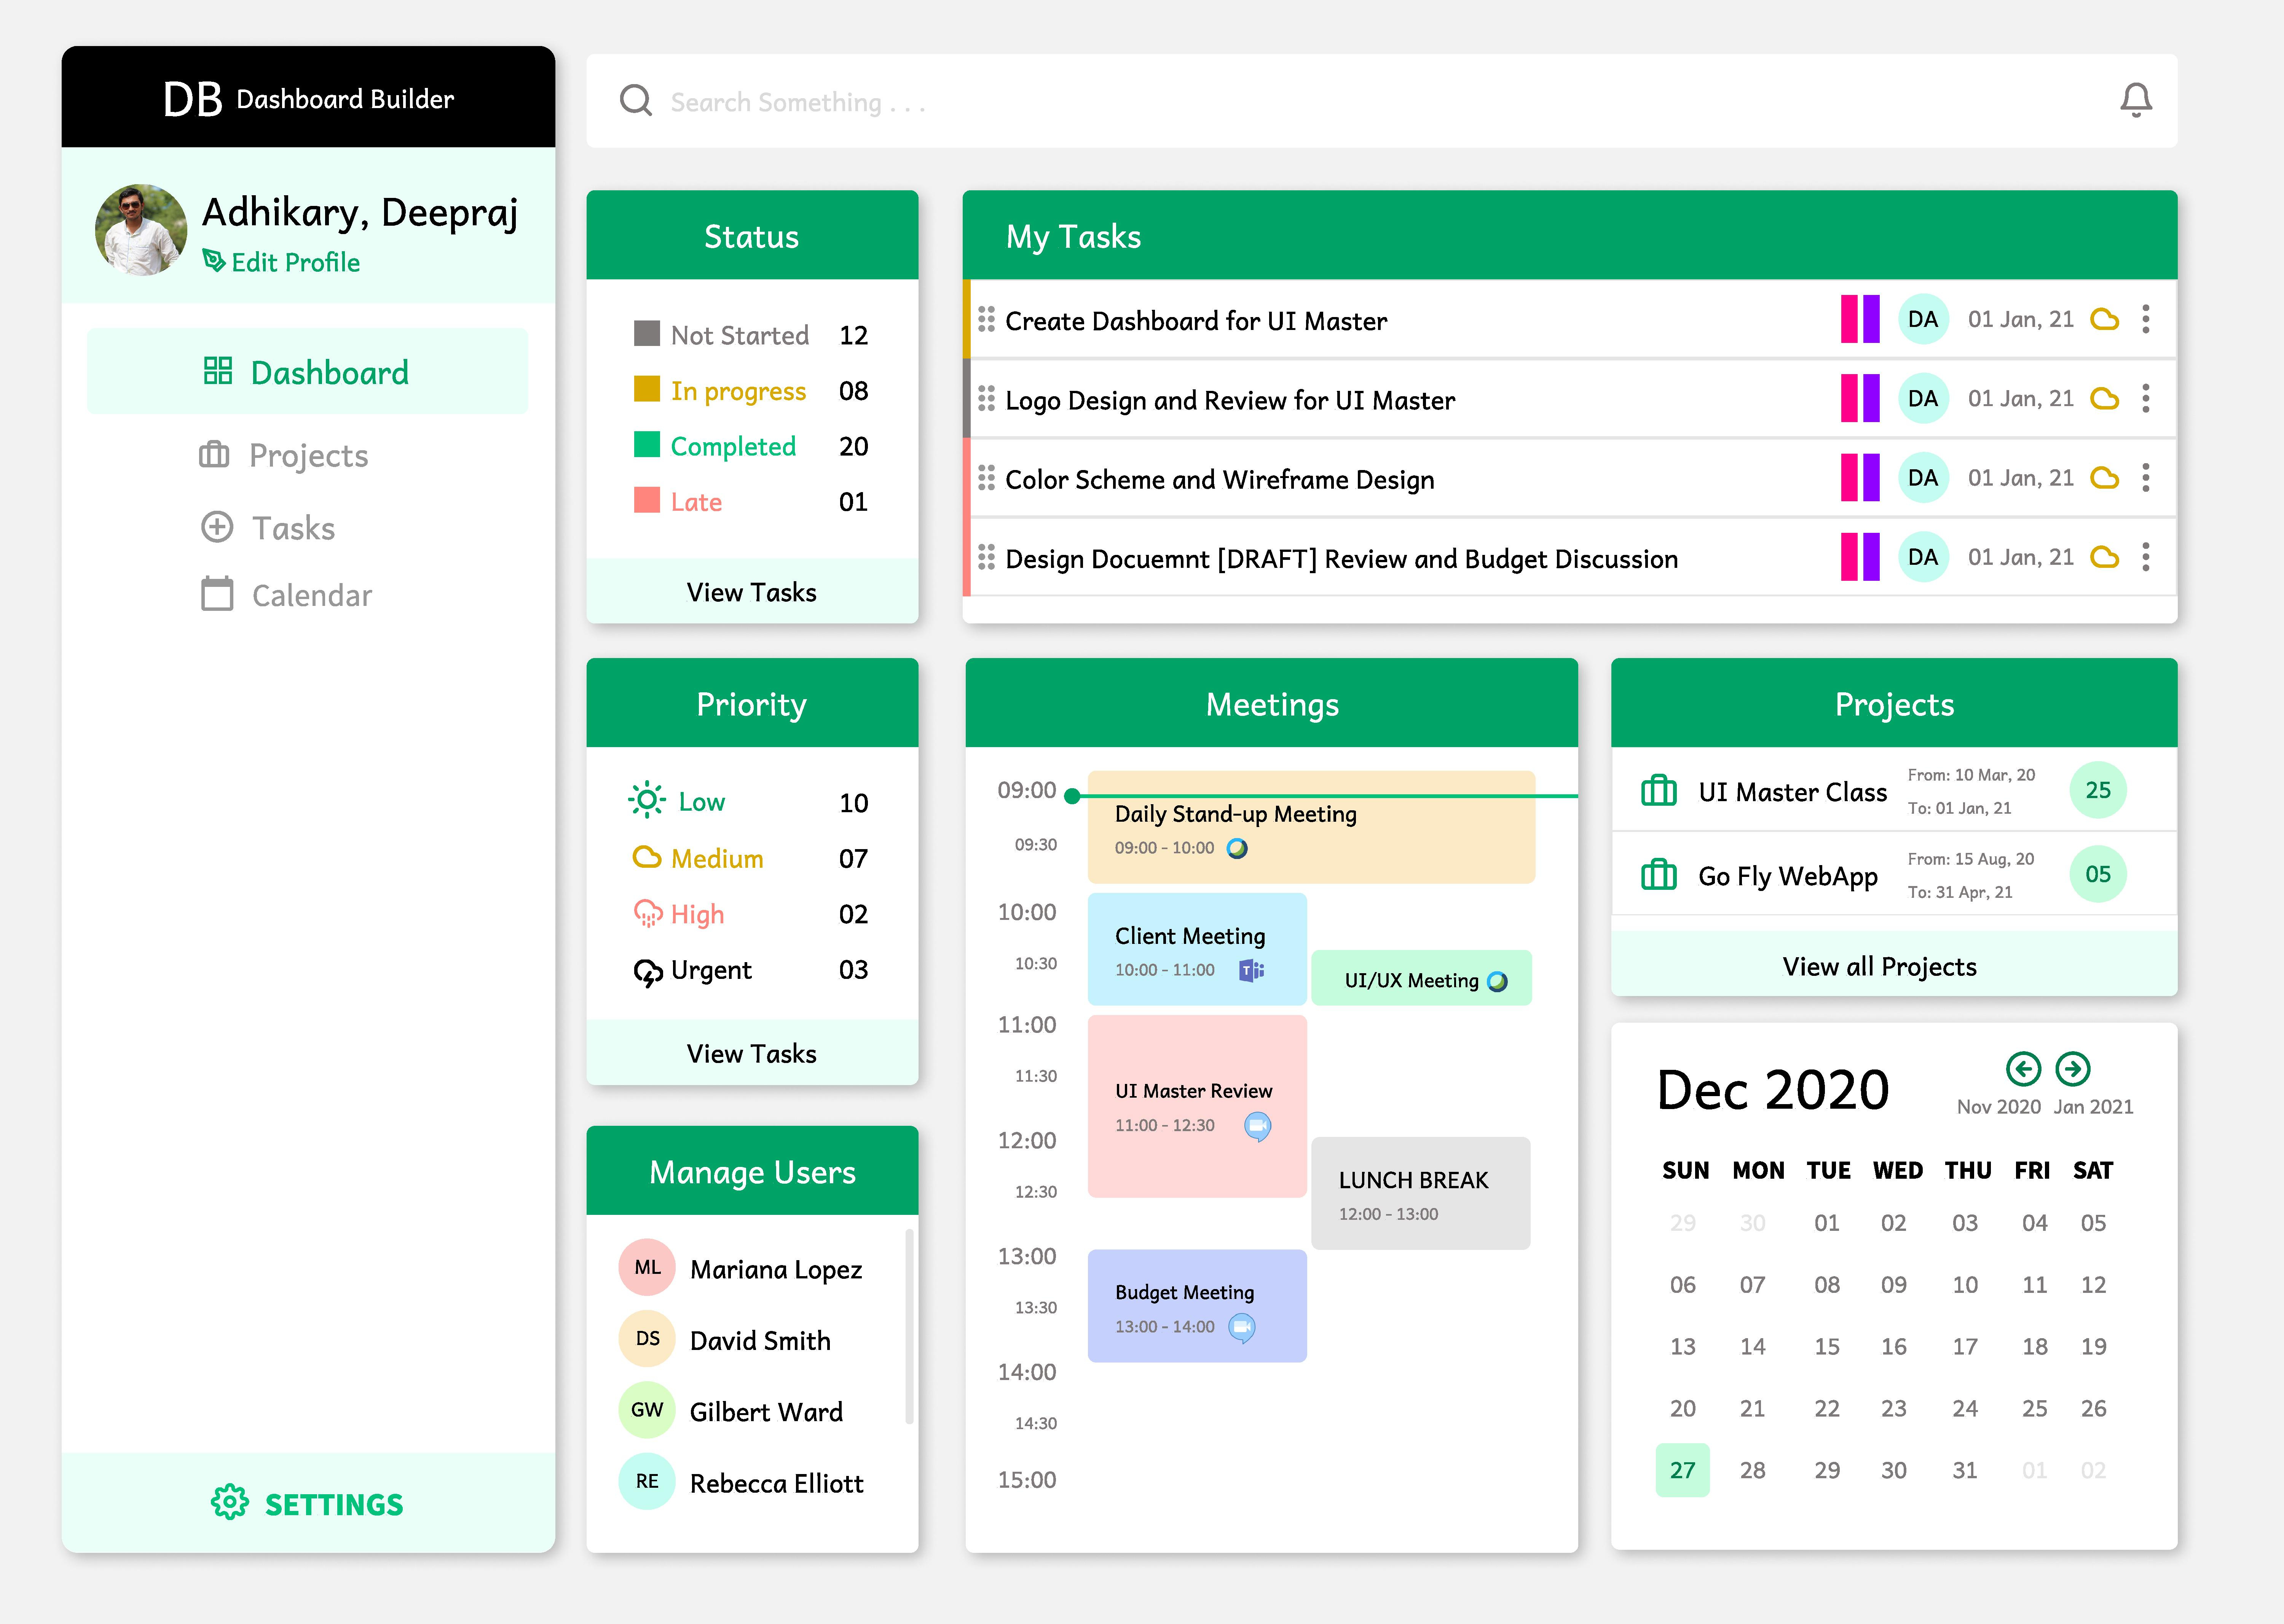Open kebab menu for Design Document task
Image resolution: width=2284 pixels, height=1624 pixels.
pyautogui.click(x=2146, y=557)
